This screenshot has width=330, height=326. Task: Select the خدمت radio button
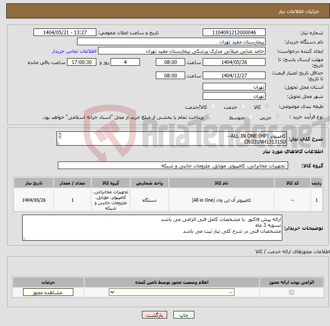tap(243, 106)
